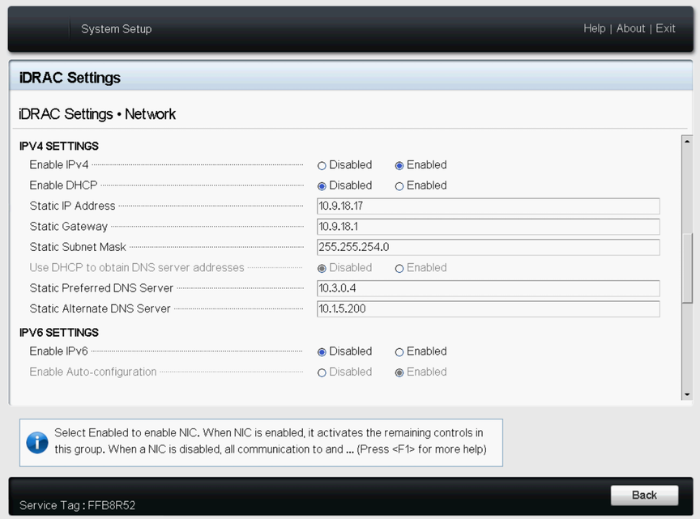Click Exit in the top bar
Image resolution: width=700 pixels, height=519 pixels.
click(x=665, y=28)
